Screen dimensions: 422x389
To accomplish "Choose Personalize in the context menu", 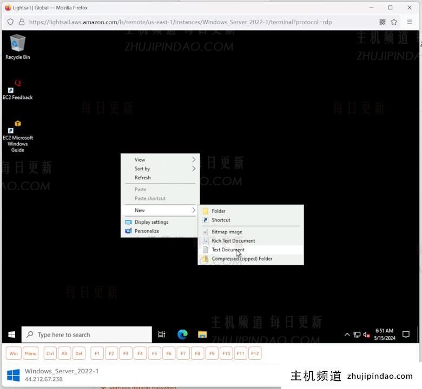I will [x=160, y=231].
